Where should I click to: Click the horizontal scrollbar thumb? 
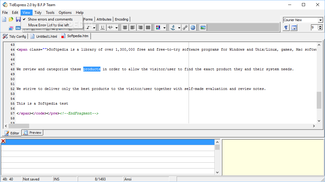[19, 126]
